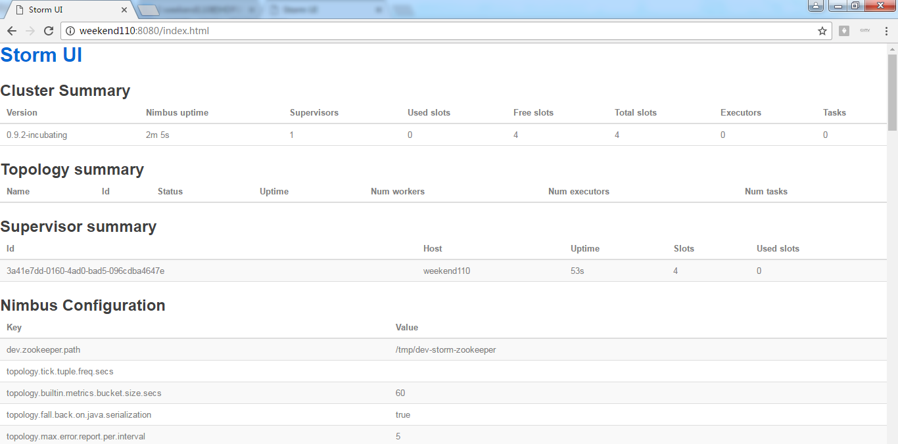Click the Num executors column header
This screenshot has width=898, height=444.
579,192
